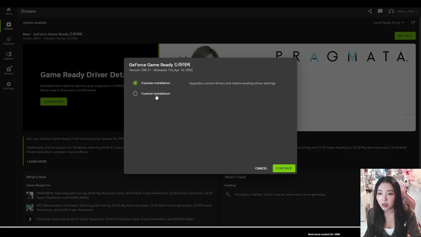Screen dimensions: 421x237
Task: Open the Drivers section in the sidebar
Action: (9, 26)
